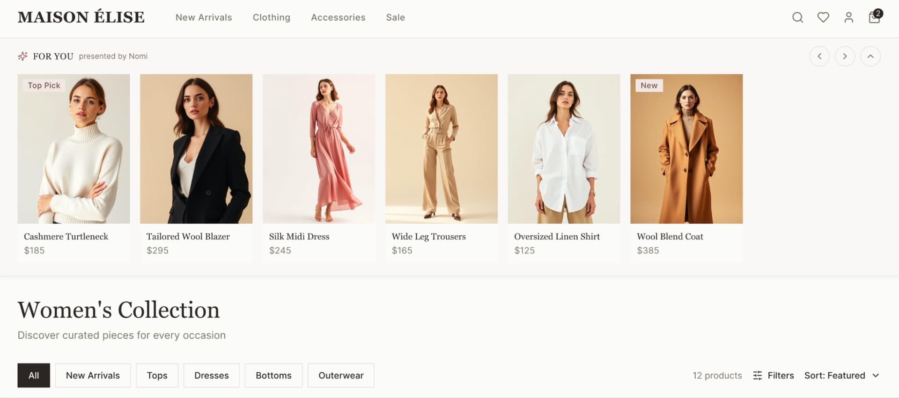899x398 pixels.
Task: Filter by Outerwear category
Action: click(341, 376)
